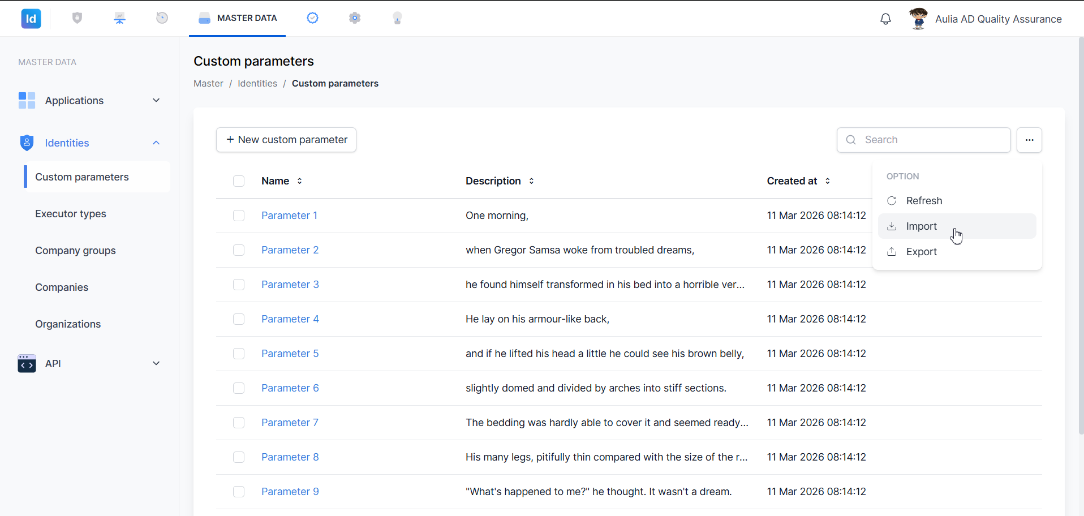
Task: Select Export from the option menu
Action: [957, 252]
